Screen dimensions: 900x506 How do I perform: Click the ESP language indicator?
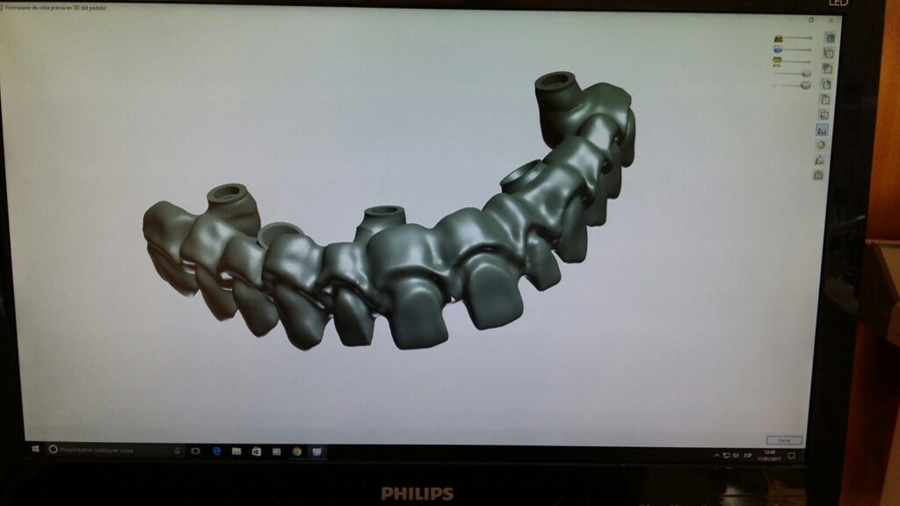point(748,455)
